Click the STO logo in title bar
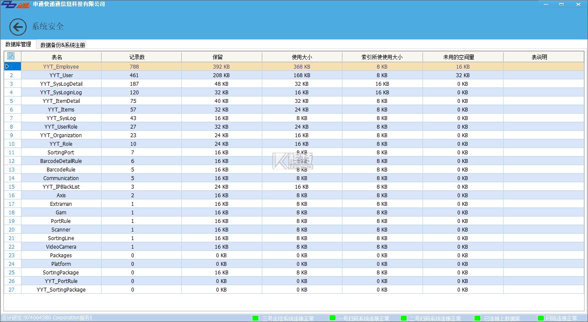 click(x=15, y=4)
